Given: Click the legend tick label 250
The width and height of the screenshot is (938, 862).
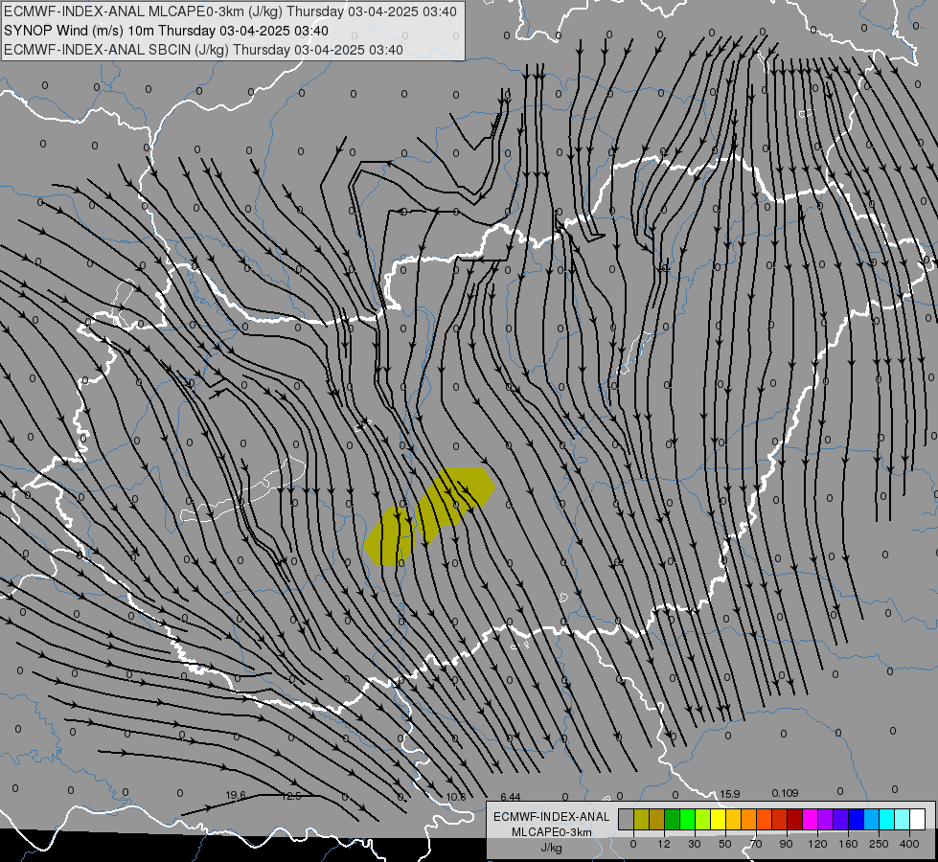Looking at the screenshot, I should point(879,844).
